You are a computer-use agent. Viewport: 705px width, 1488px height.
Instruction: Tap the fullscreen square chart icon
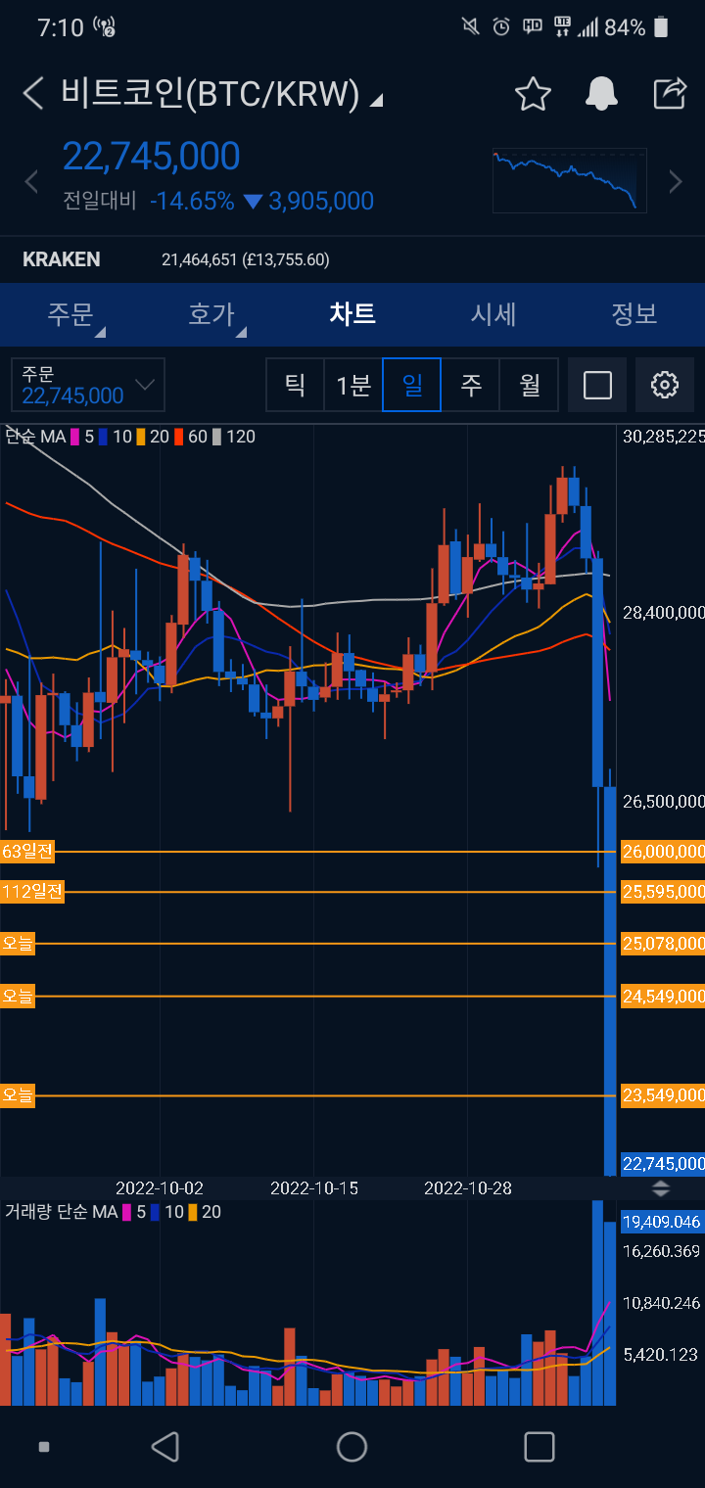pyautogui.click(x=597, y=385)
